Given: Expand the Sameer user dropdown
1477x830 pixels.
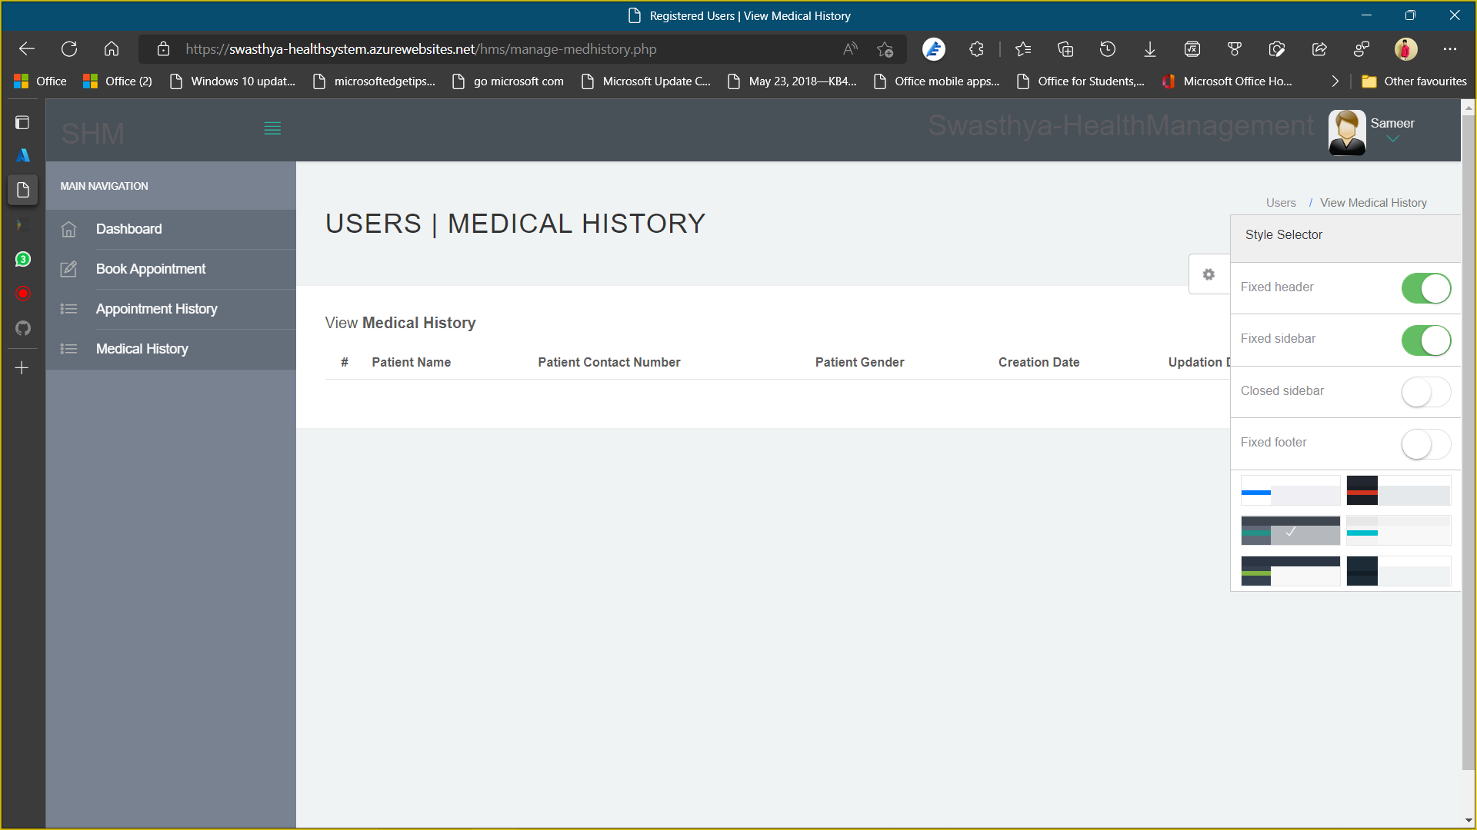Looking at the screenshot, I should [x=1392, y=130].
